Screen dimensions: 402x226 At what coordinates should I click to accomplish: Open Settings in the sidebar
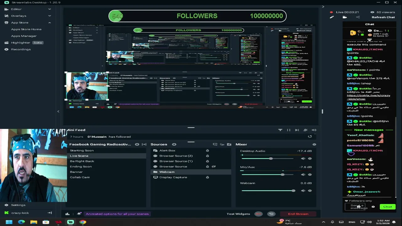(18, 205)
